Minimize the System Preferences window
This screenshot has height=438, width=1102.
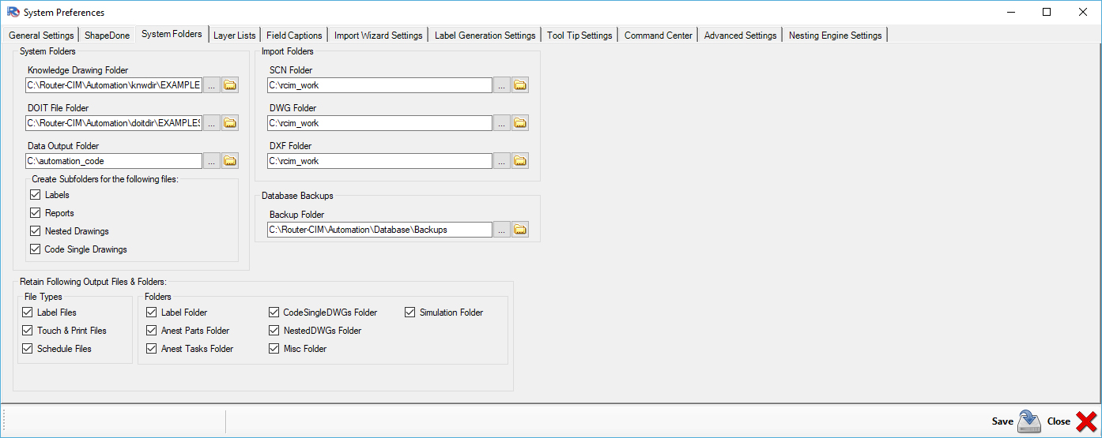coord(1010,12)
